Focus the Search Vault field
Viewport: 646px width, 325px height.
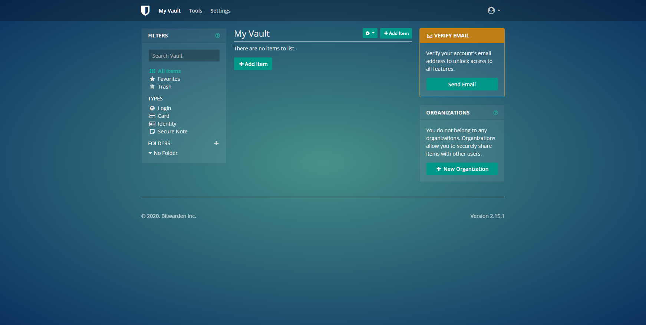click(x=184, y=56)
